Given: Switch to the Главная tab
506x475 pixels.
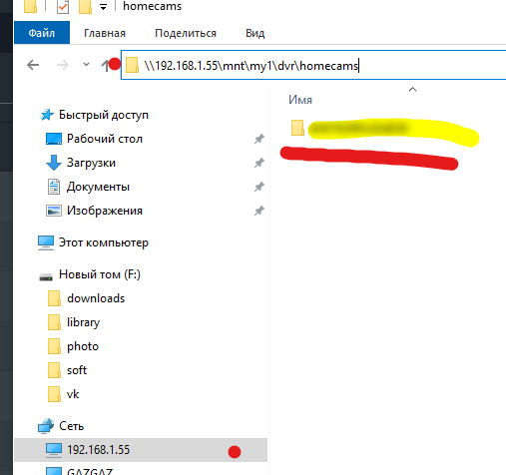Looking at the screenshot, I should (105, 33).
